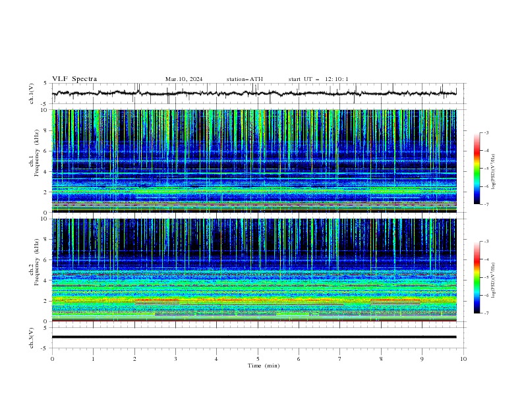Viewport: 522px width, 403px height.
Task: Click the 'ch.1(V)' waveform axis label
Action: [32, 94]
